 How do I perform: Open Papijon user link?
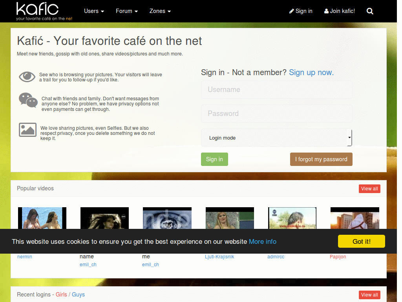tap(338, 256)
